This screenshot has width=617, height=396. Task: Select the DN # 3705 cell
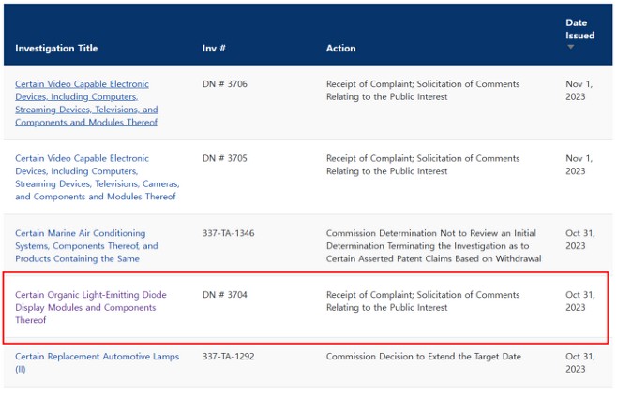(x=225, y=158)
